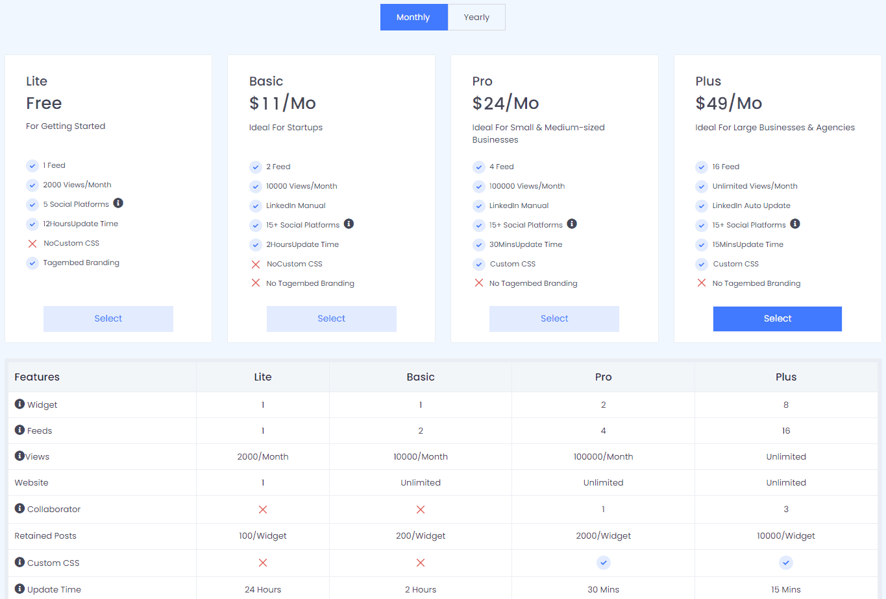The image size is (886, 599).
Task: Click check mark in Plus Custom CSS cell
Action: click(786, 563)
